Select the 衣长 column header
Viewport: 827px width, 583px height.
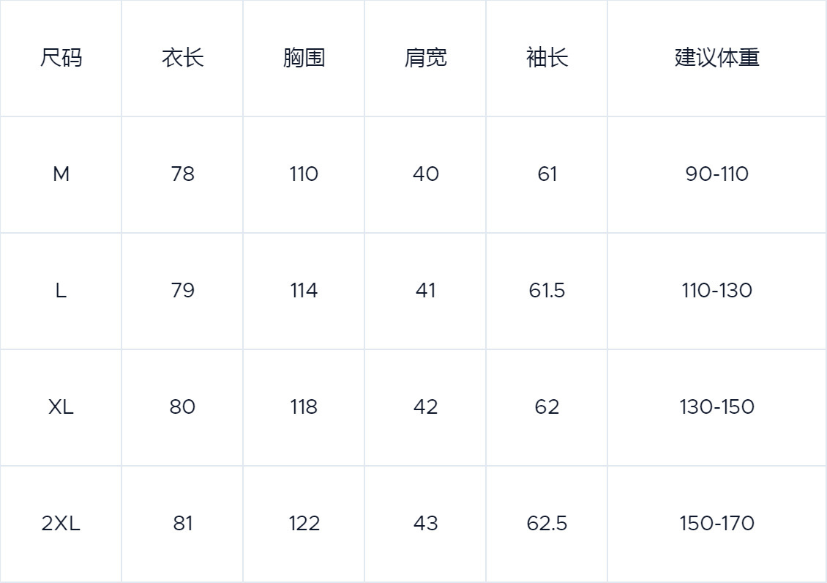(x=182, y=58)
